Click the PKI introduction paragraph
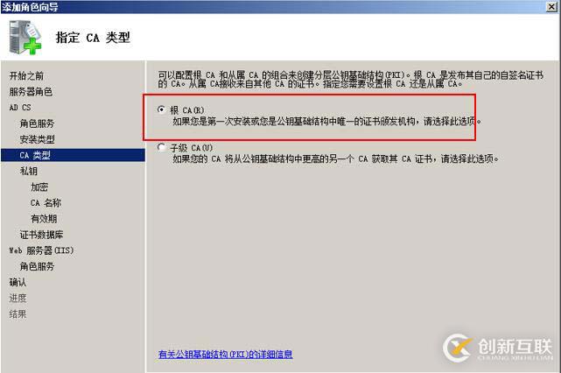The height and width of the screenshot is (373, 561). point(351,80)
